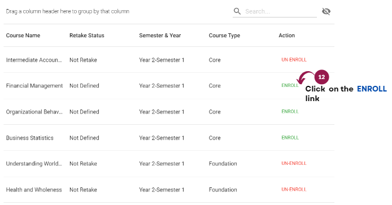
Task: Click the Action column header
Action: pyautogui.click(x=287, y=36)
